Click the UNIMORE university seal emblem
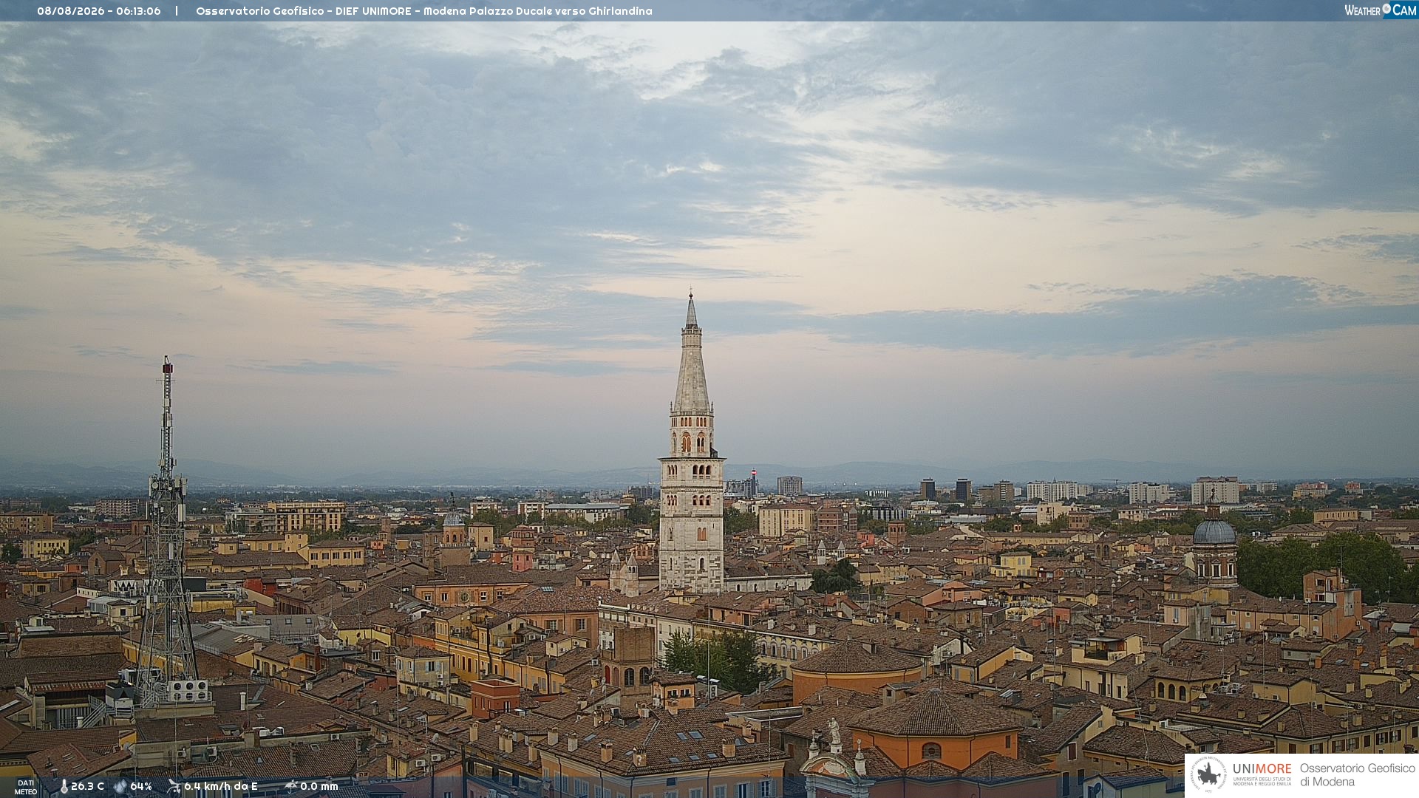This screenshot has width=1419, height=798. pyautogui.click(x=1208, y=775)
